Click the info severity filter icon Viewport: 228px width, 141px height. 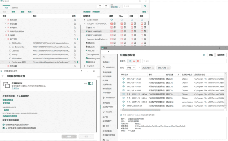click(130, 61)
